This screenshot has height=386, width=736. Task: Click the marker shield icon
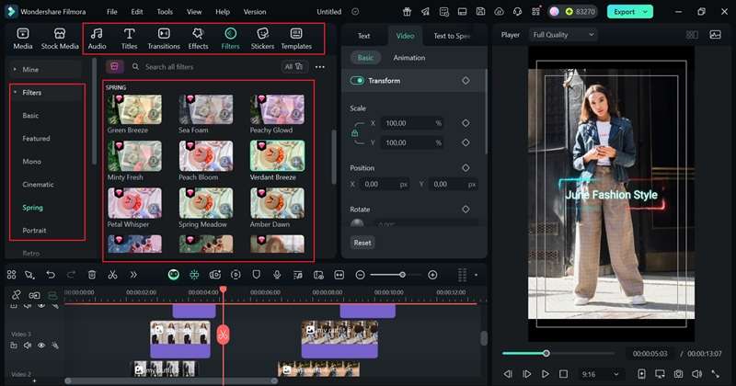point(257,275)
